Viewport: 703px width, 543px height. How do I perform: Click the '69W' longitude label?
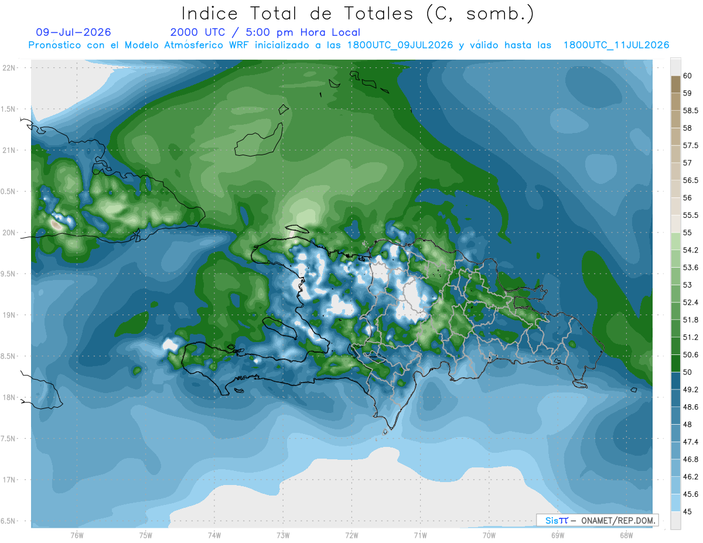click(558, 535)
